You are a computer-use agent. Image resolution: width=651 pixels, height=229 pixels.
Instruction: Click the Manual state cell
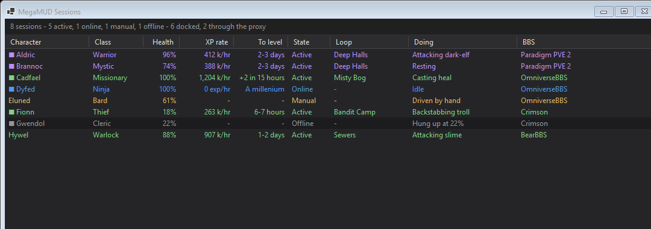303,101
